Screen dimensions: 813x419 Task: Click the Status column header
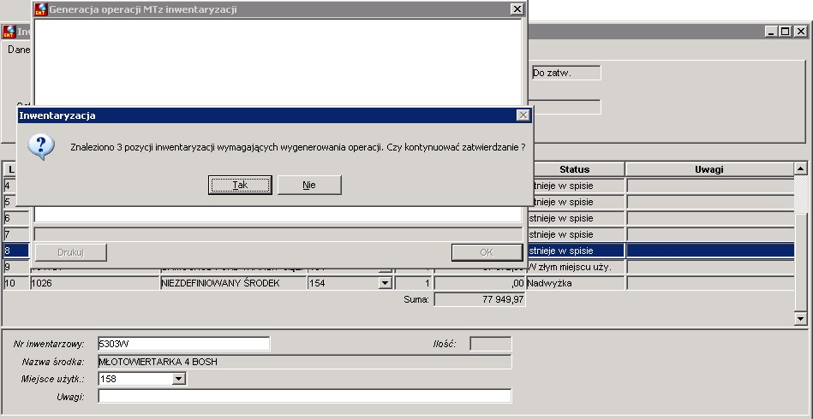tap(575, 169)
